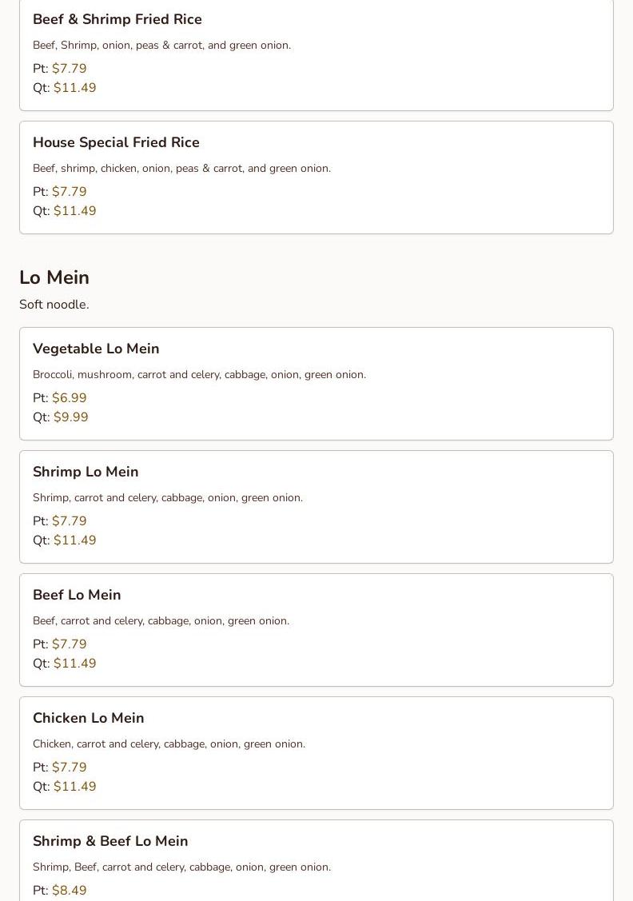Click the House Special Fried Rice ingredients text

[x=182, y=169]
